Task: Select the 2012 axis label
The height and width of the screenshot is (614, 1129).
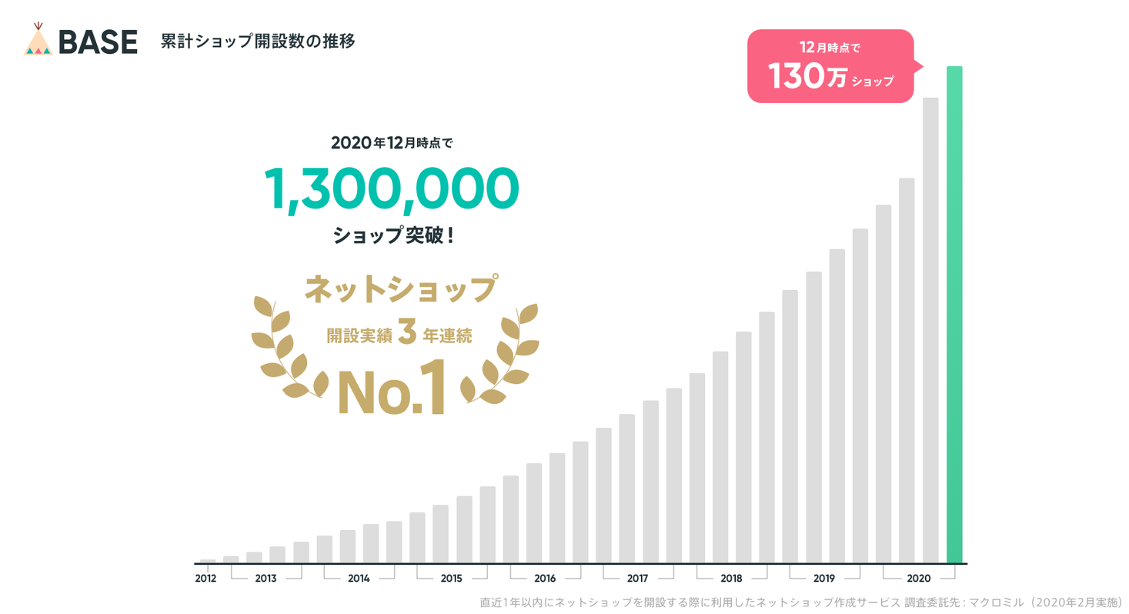Action: click(x=205, y=578)
